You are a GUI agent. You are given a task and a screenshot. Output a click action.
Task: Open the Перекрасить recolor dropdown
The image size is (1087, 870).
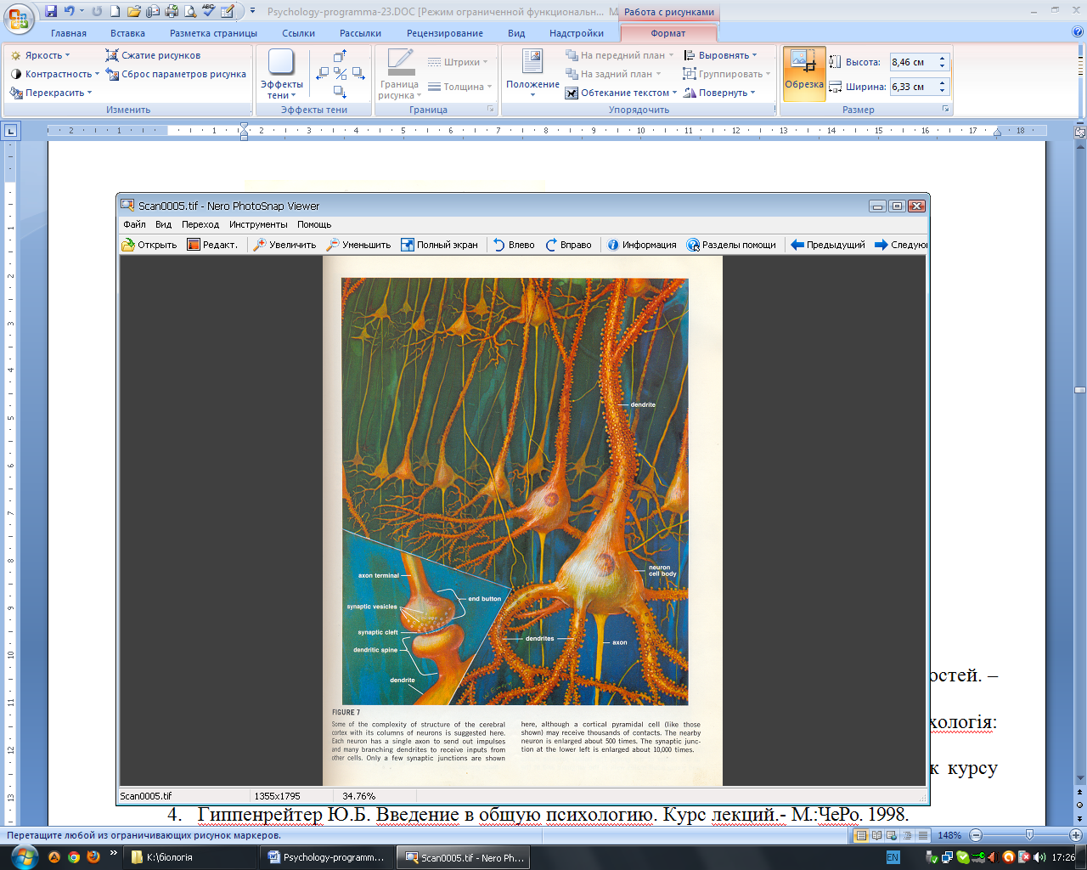click(51, 93)
